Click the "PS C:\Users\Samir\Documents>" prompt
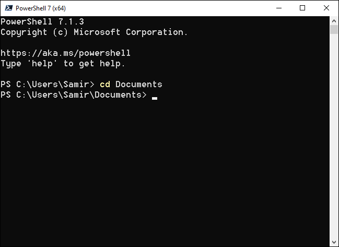The image size is (339, 247). [74, 95]
